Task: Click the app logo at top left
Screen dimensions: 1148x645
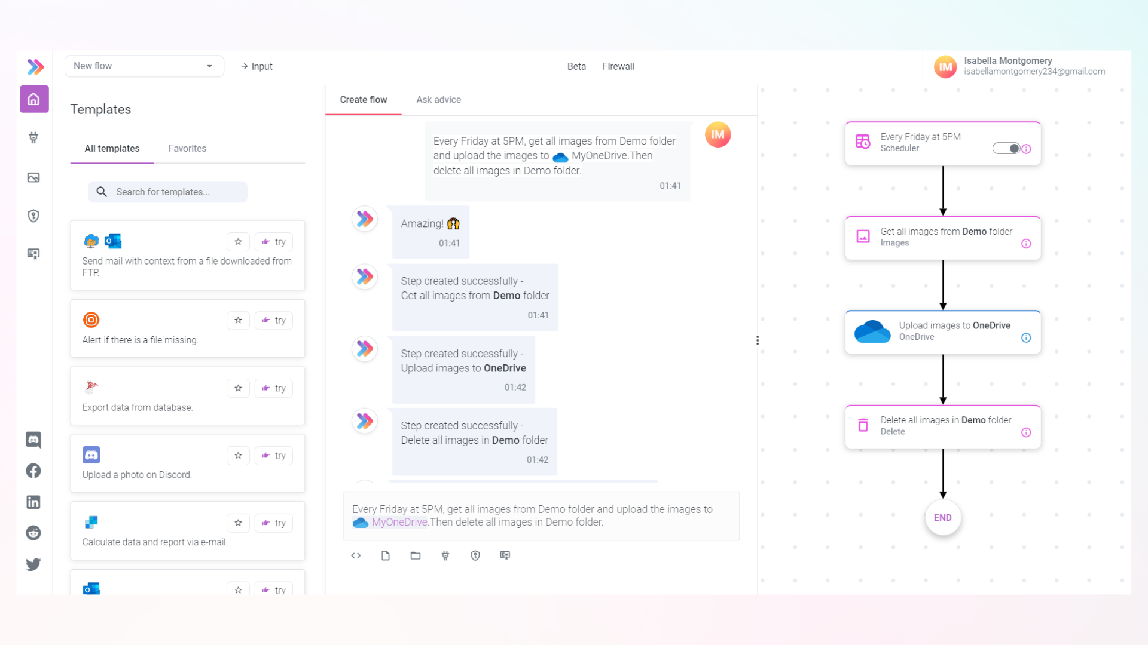Action: pos(35,67)
